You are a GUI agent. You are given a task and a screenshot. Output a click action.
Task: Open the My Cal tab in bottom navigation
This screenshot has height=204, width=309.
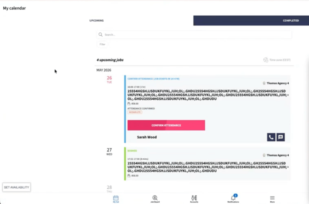[116, 199]
